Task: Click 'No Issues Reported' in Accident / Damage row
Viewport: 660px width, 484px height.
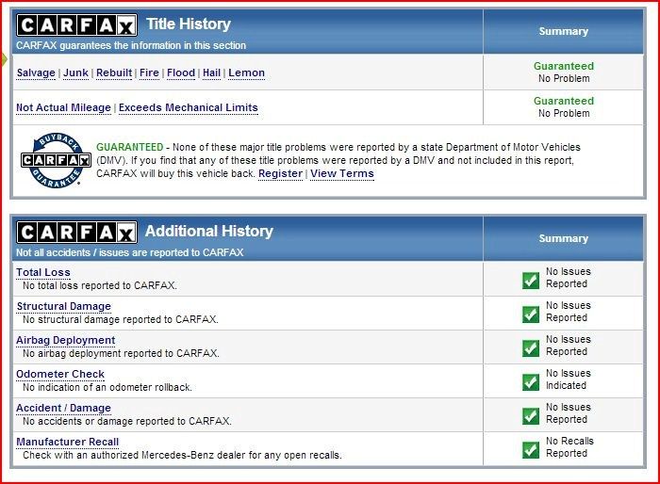Action: (569, 413)
